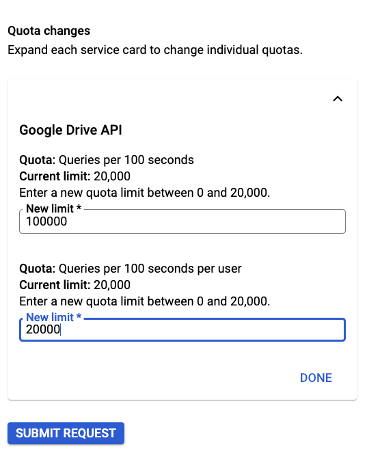Click 'Expand each service card' instruction text
This screenshot has width=367, height=464.
[x=155, y=50]
